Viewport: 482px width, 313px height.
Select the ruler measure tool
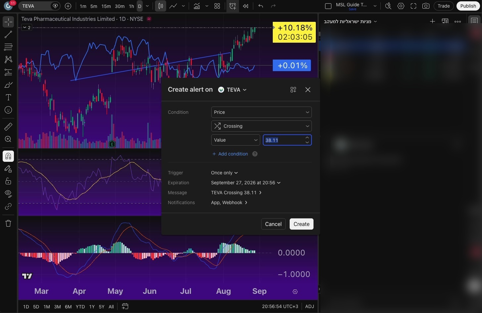click(x=8, y=126)
